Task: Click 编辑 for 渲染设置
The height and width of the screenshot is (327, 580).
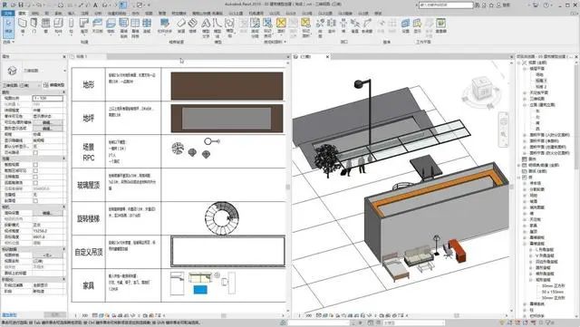Action: click(x=47, y=213)
